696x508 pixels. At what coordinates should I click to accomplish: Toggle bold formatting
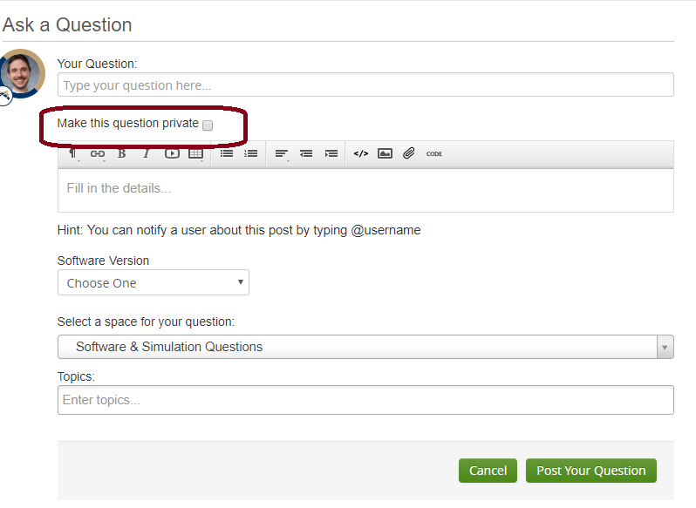click(x=121, y=154)
